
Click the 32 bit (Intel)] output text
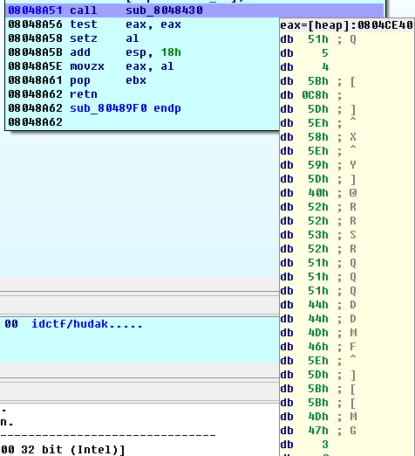pos(72,450)
